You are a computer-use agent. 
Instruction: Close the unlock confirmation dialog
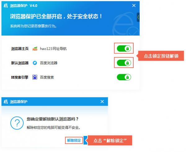102,102
